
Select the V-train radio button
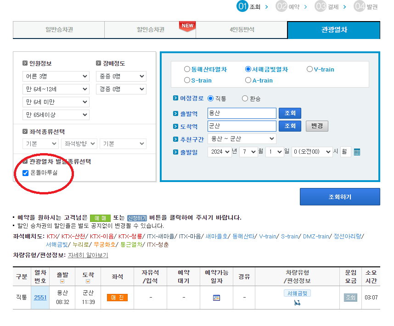(310, 69)
